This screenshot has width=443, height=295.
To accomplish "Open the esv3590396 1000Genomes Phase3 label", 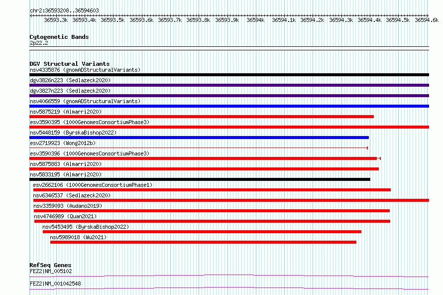I will [x=90, y=153].
